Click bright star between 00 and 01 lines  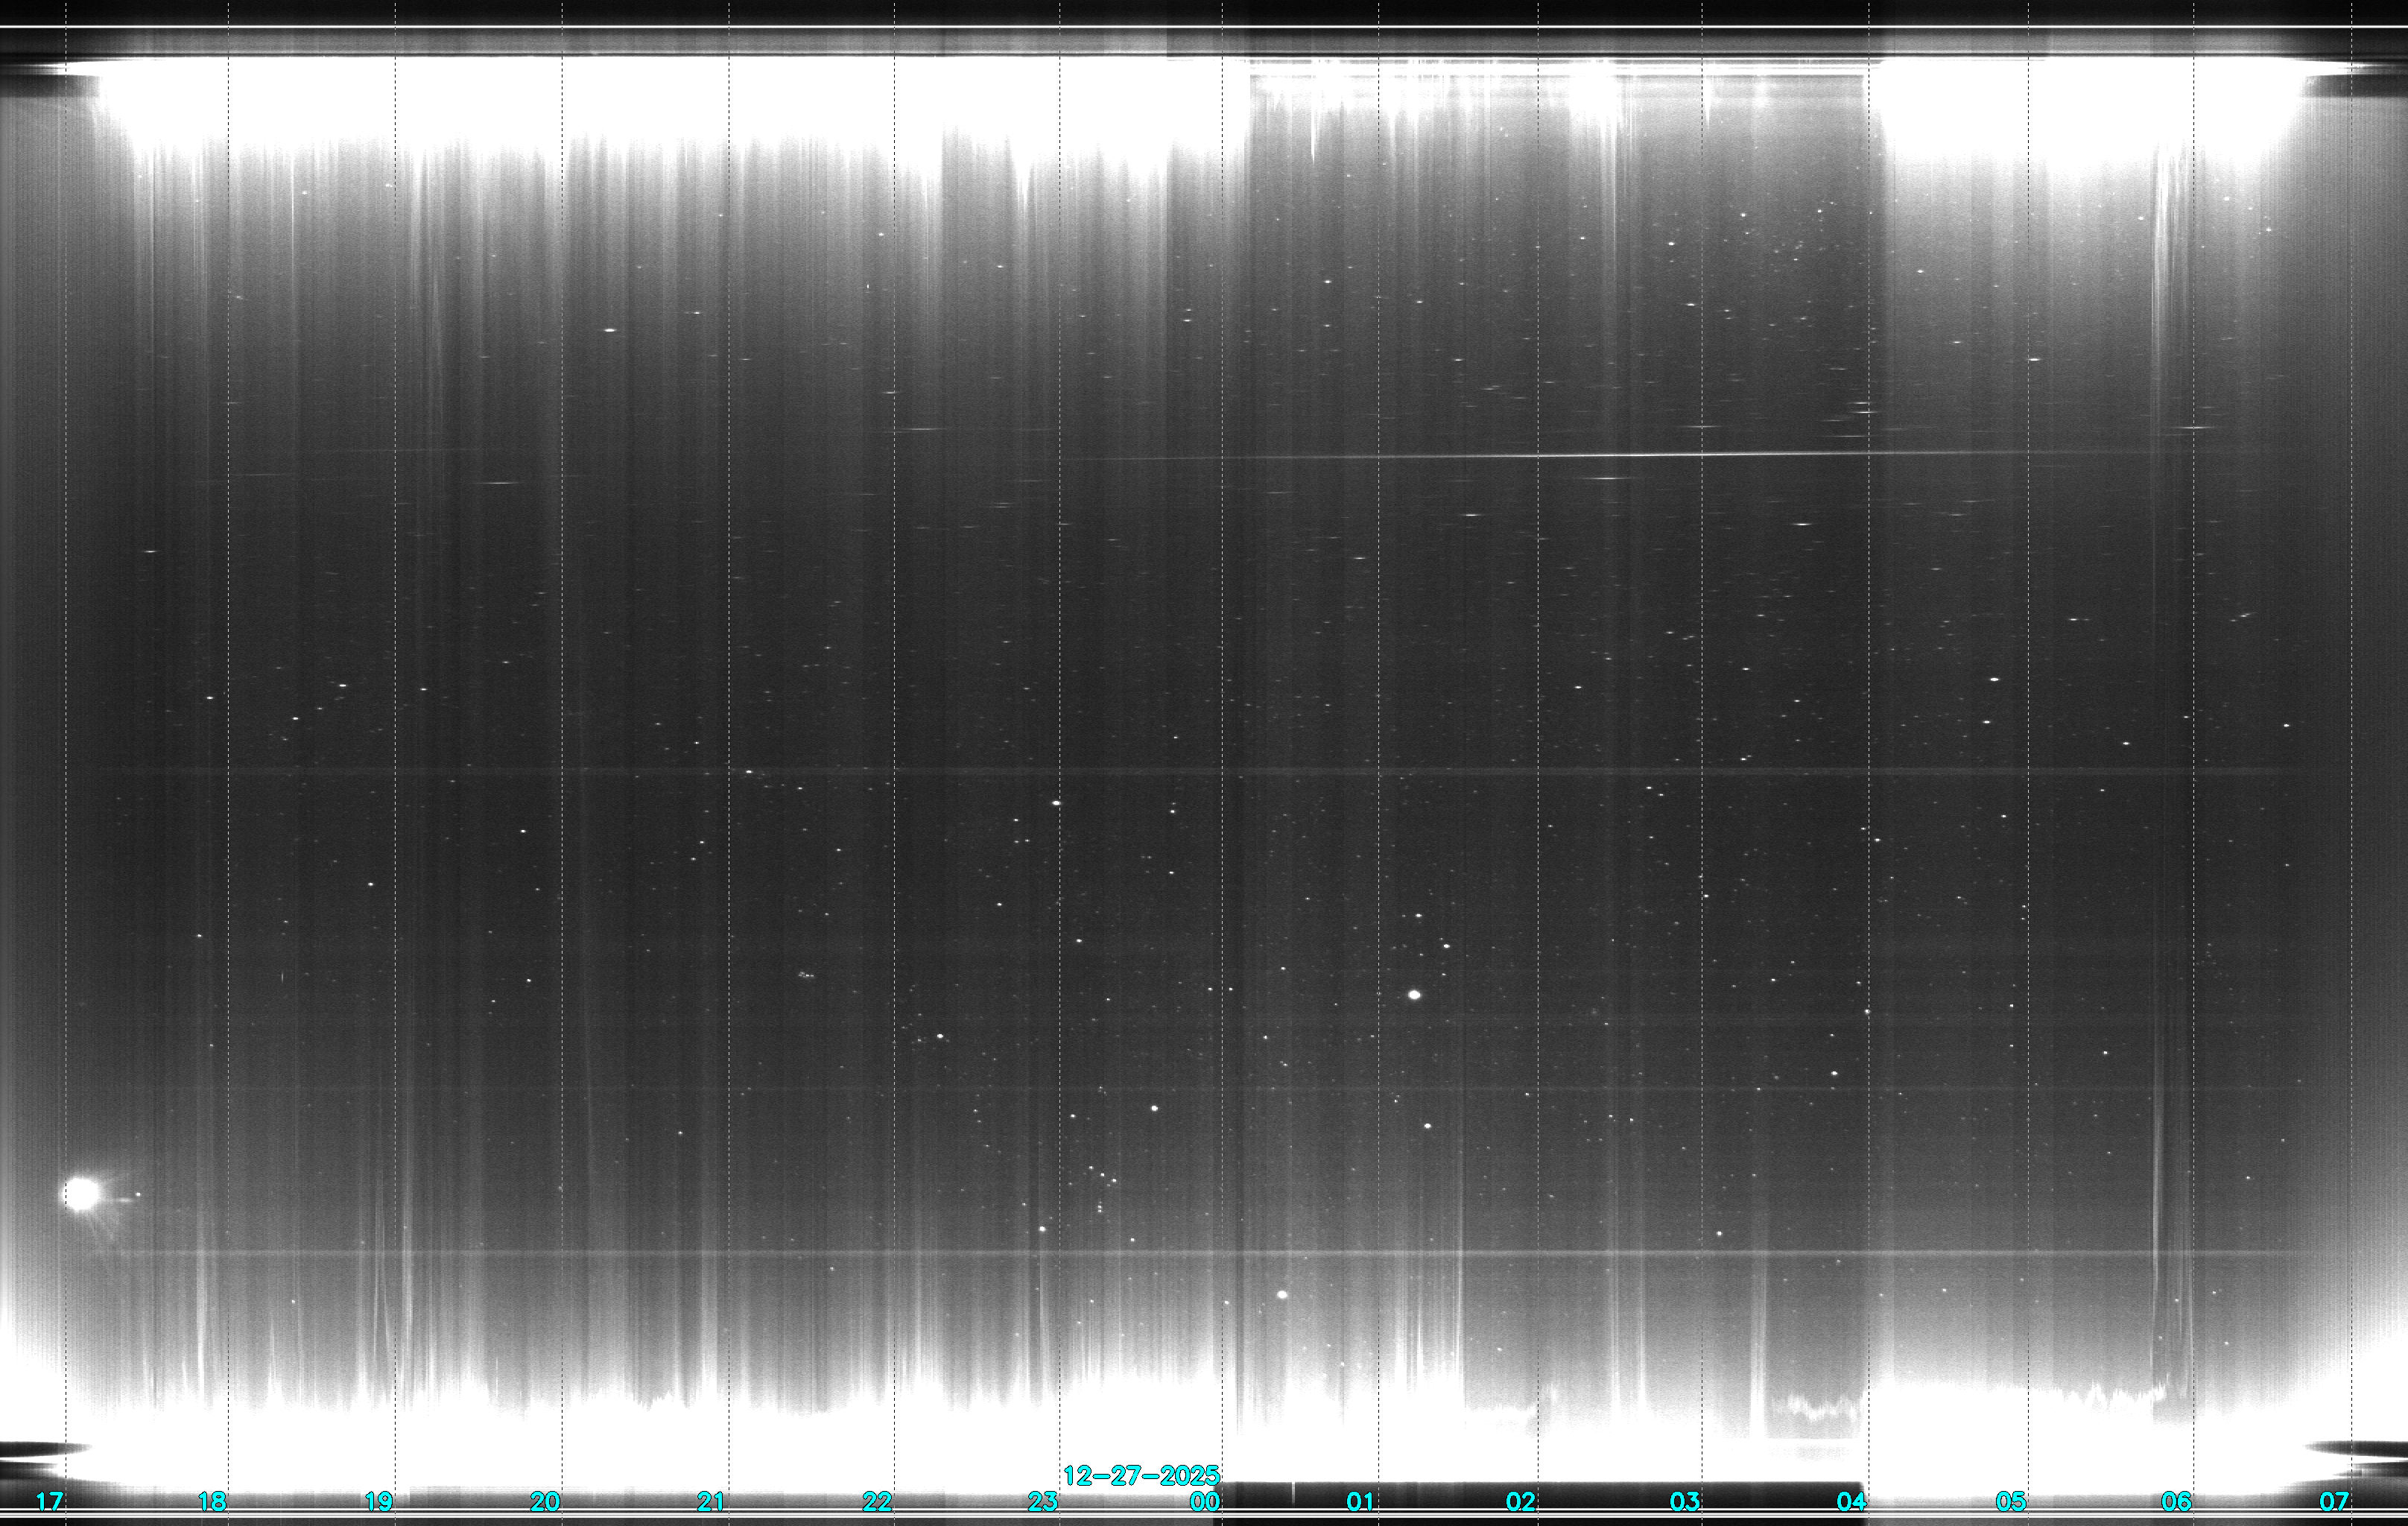coord(1282,1295)
